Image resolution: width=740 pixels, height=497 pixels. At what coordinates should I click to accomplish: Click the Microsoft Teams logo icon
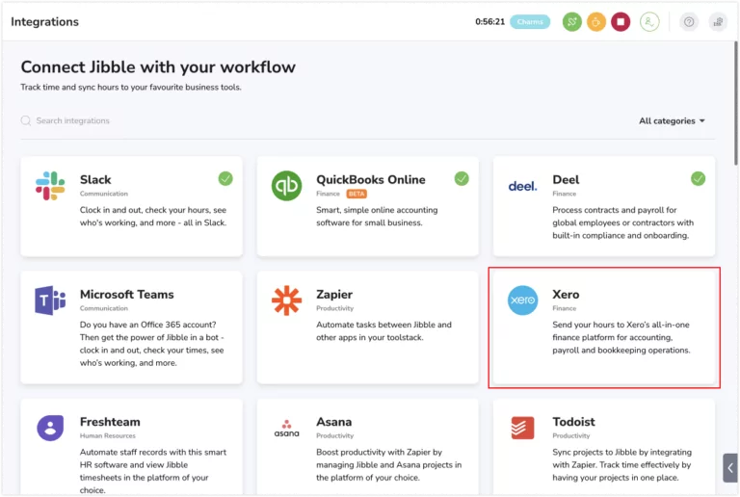click(50, 301)
